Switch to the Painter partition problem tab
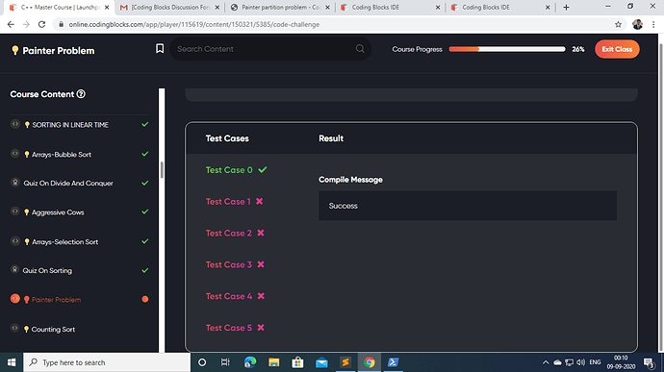Image resolution: width=664 pixels, height=372 pixels. [x=280, y=7]
